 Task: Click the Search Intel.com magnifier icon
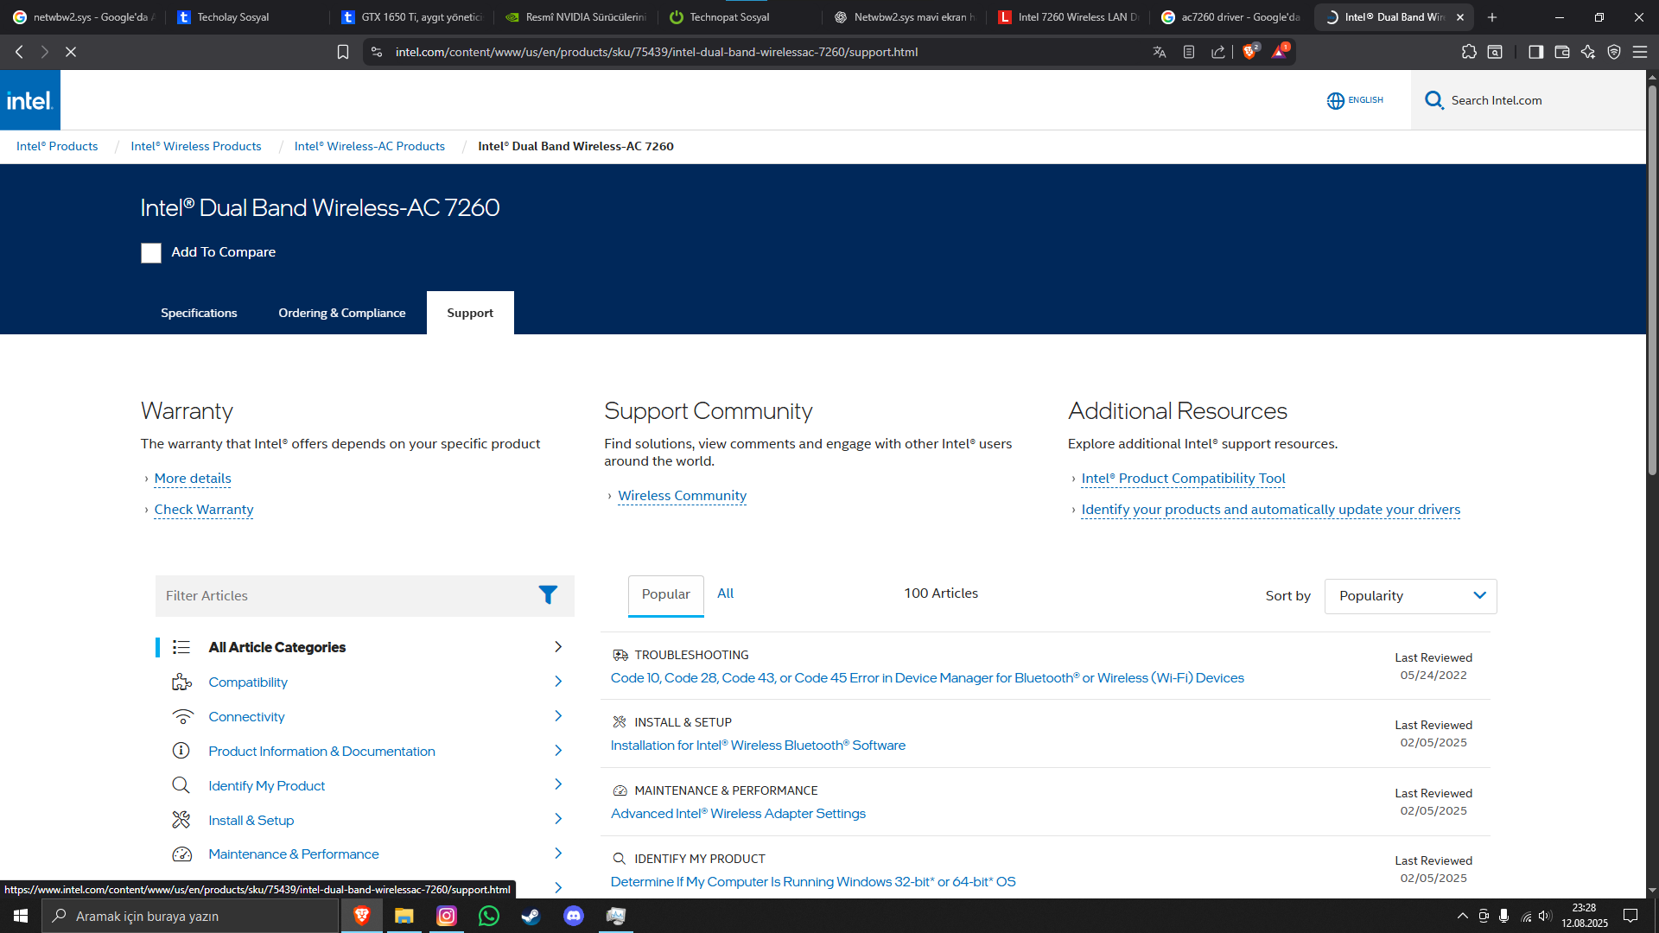[1434, 100]
